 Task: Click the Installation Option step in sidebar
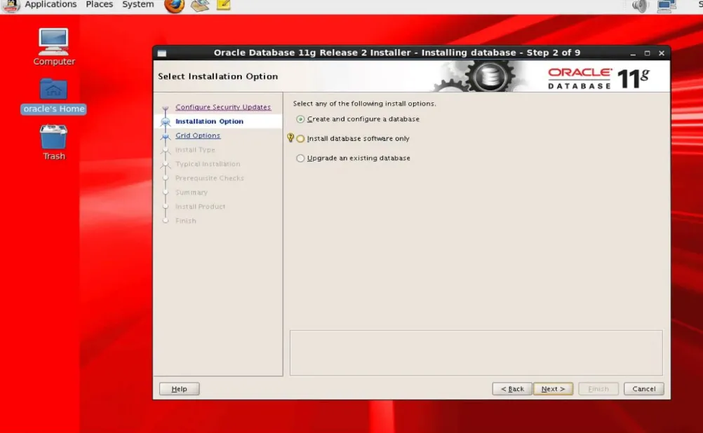(209, 121)
